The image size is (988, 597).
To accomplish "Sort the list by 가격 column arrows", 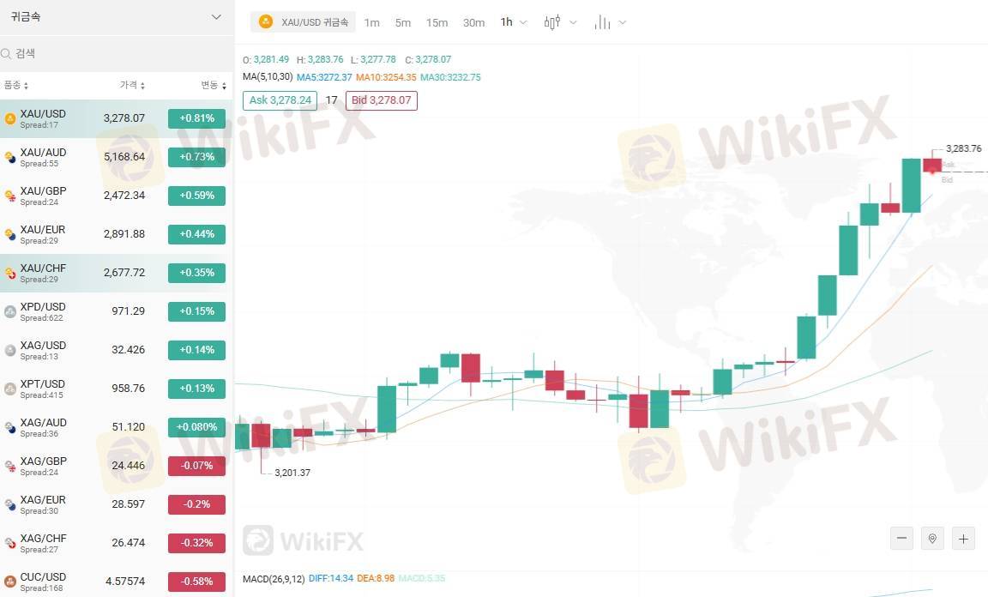I will 142,86.
